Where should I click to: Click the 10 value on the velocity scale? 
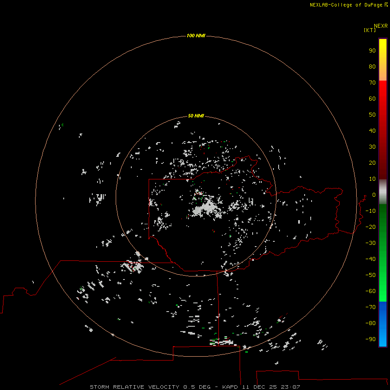372,179
